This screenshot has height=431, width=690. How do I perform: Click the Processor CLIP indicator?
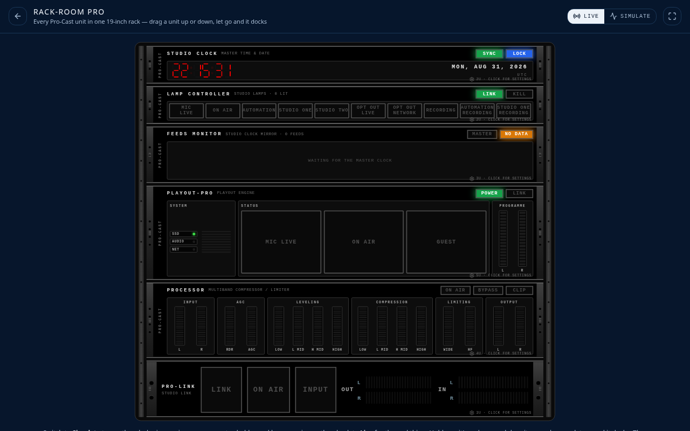[x=520, y=290]
